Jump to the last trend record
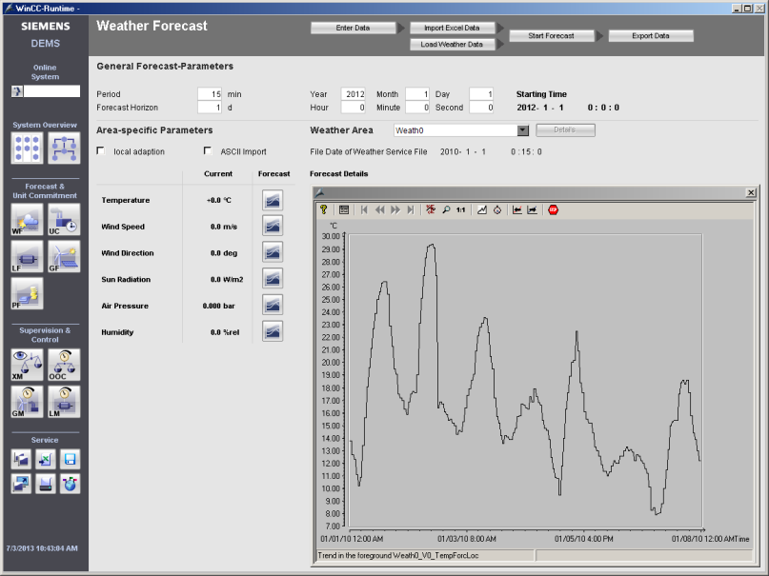Image resolution: width=769 pixels, height=576 pixels. click(x=411, y=209)
